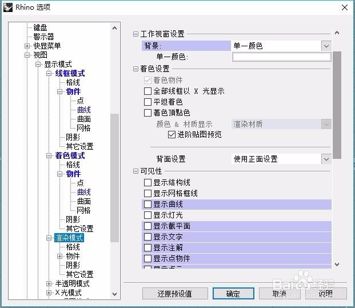
Task: Pick the 单一颜色 white color swatch
Action: 282,57
